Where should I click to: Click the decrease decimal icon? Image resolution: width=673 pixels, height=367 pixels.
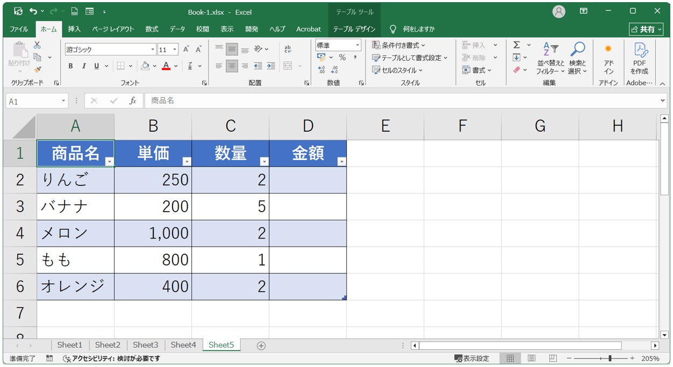pyautogui.click(x=334, y=69)
